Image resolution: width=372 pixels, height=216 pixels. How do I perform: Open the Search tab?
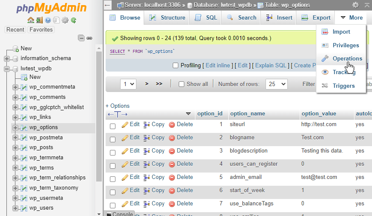241,18
